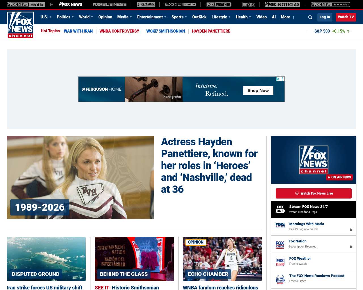Click the Fox Nation icon in sidebar list

[280, 244]
